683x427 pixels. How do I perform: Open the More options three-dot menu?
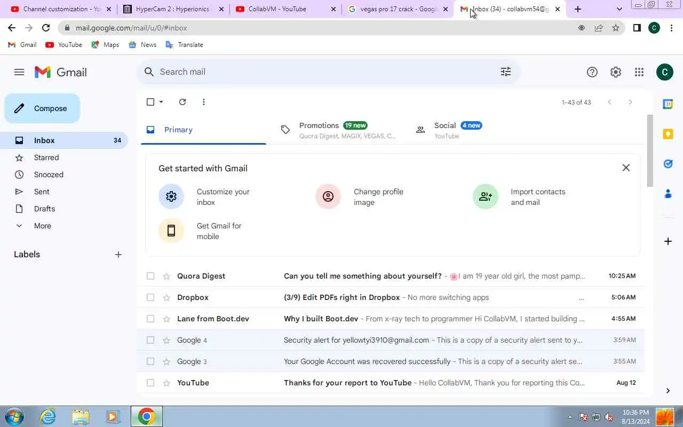[x=204, y=102]
